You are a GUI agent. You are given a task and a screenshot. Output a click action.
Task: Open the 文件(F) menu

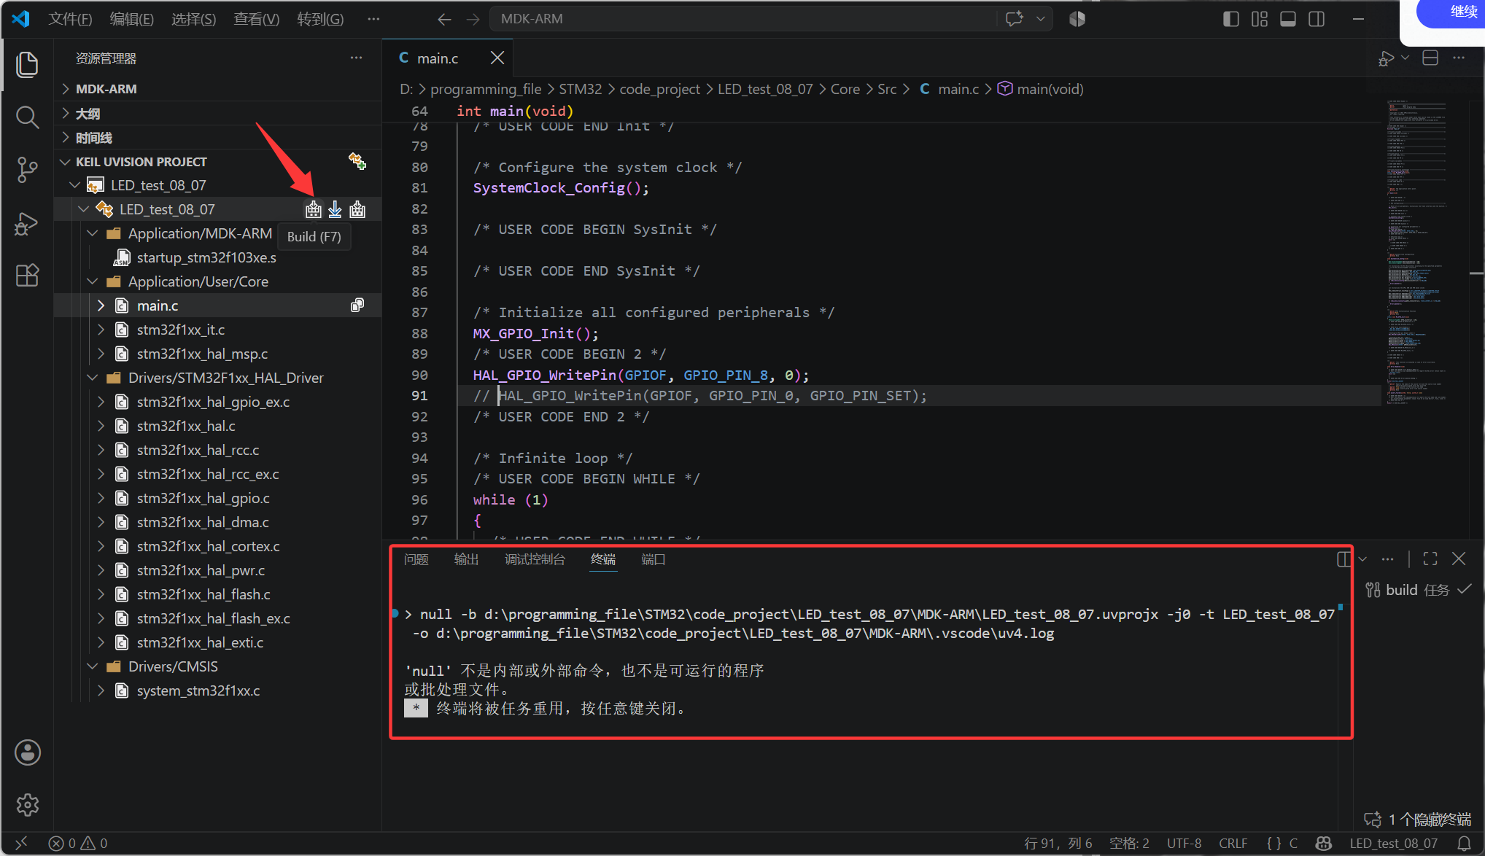click(70, 19)
